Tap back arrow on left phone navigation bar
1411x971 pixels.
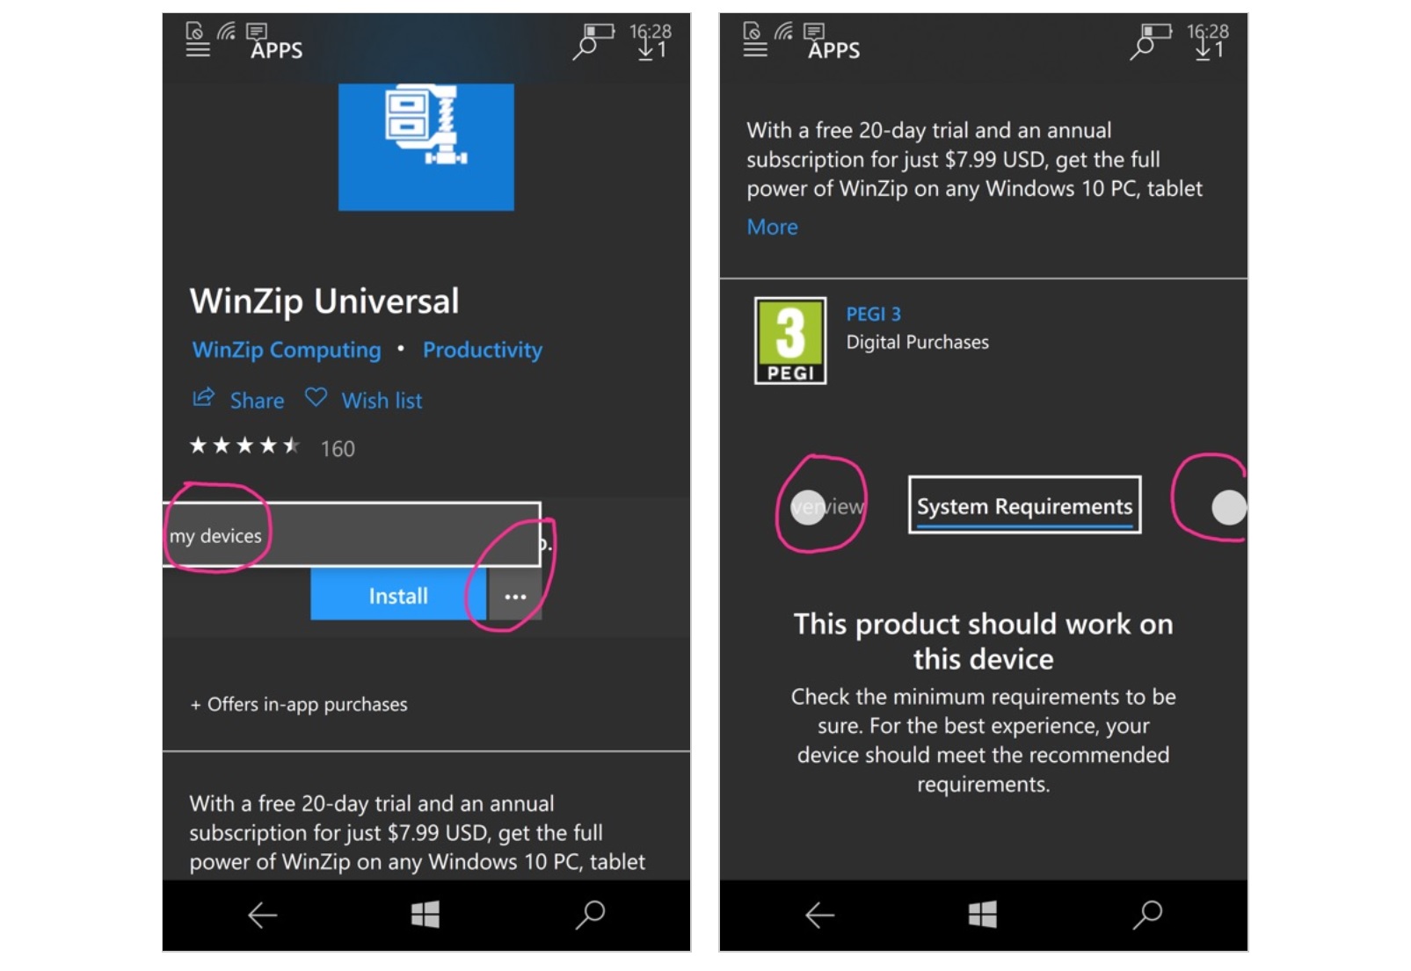tap(262, 915)
